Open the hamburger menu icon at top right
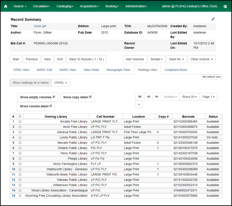The height and width of the screenshot is (206, 232). coord(225,6)
